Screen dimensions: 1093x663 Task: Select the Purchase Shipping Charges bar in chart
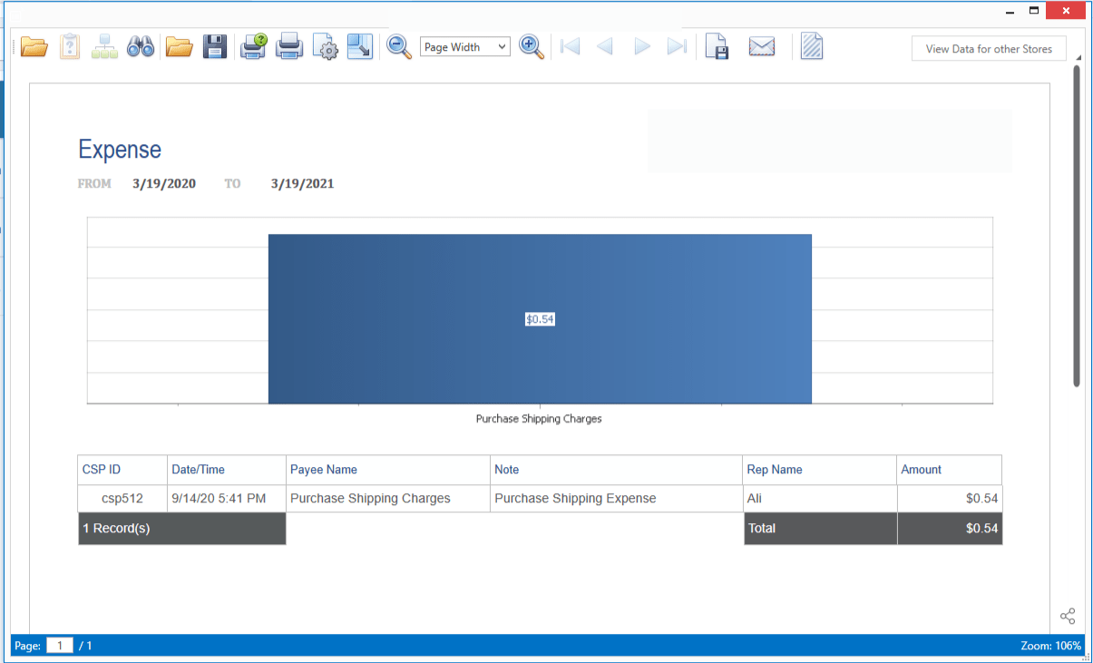click(540, 318)
